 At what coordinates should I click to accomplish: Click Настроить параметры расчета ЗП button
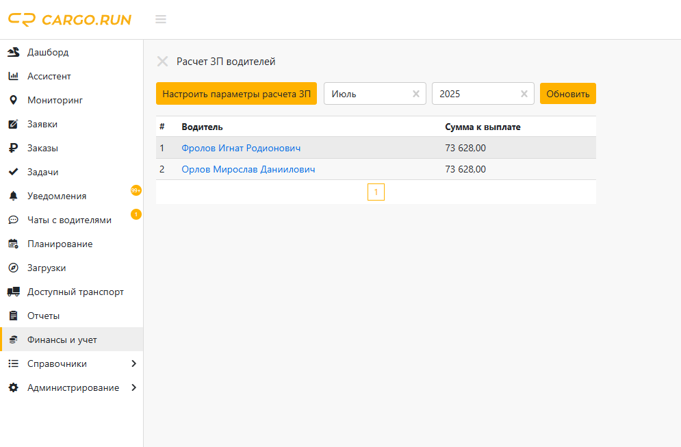236,94
